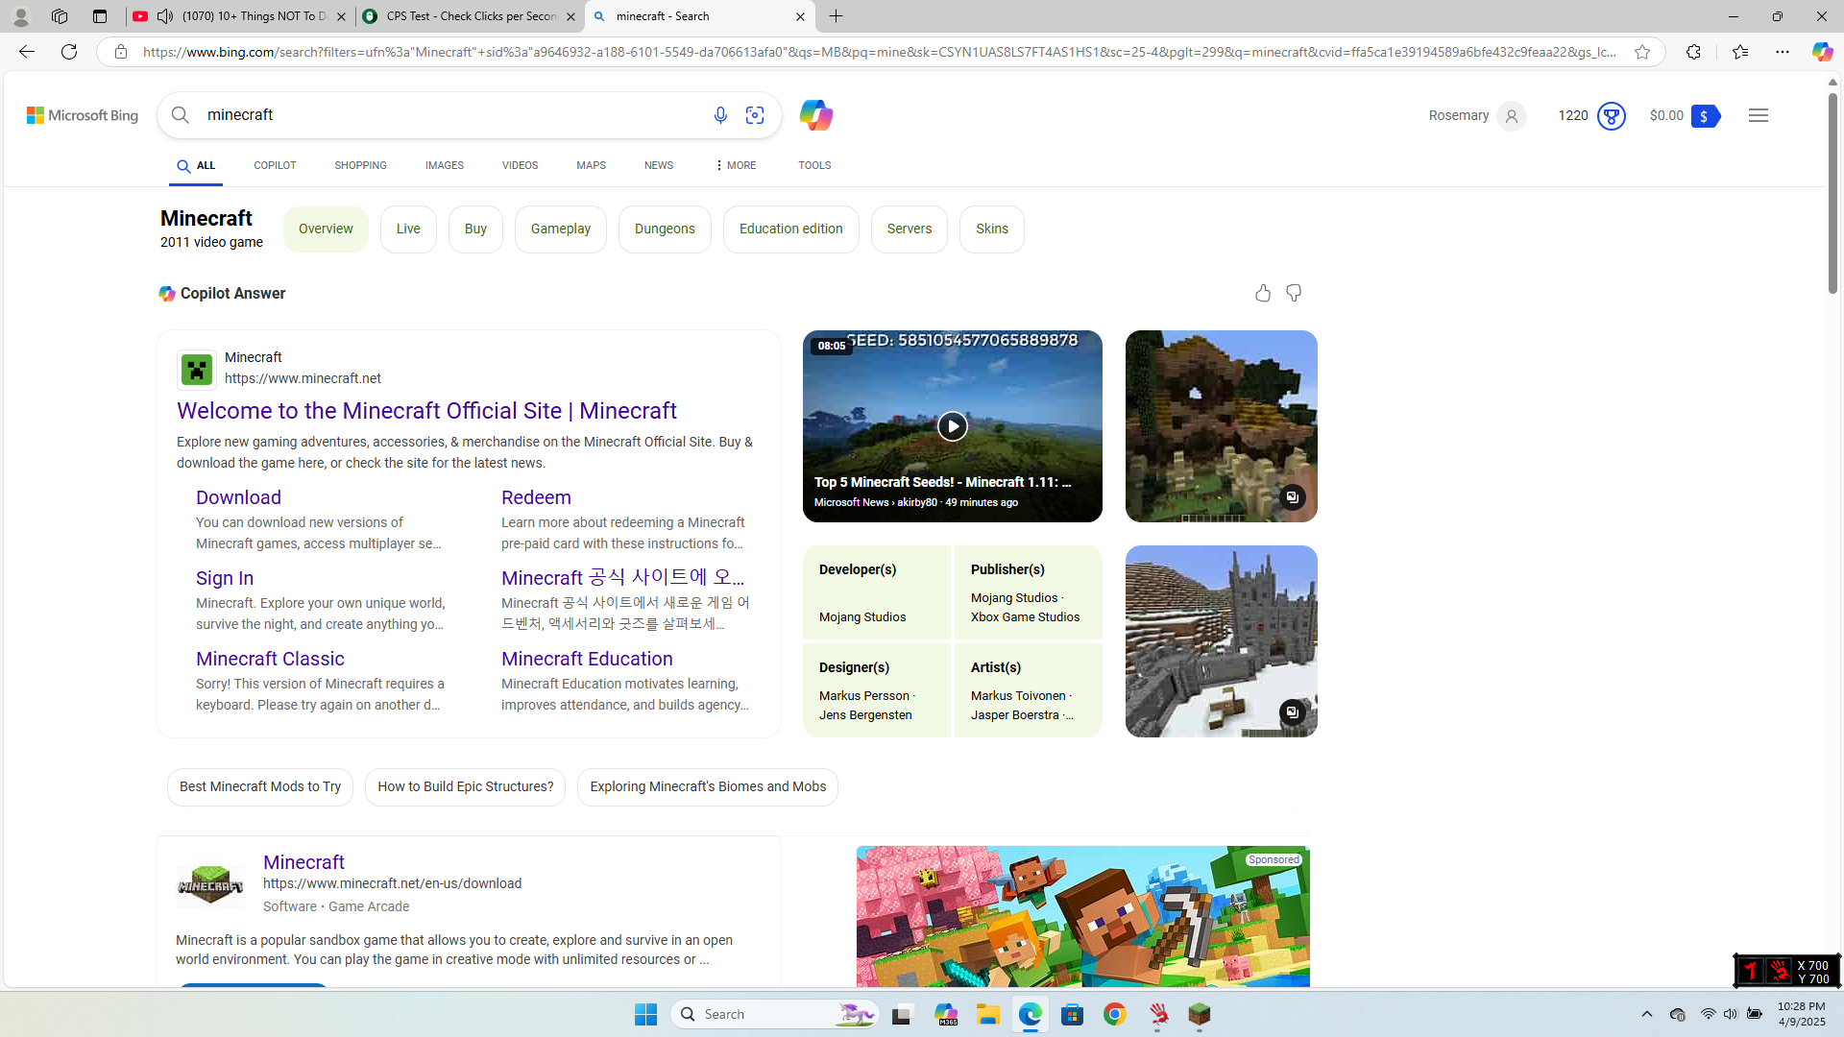Screen dimensions: 1844x1037
Task: Open the Favorites list in toolbar
Action: click(1739, 52)
